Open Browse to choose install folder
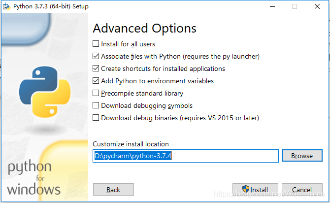 (x=302, y=156)
